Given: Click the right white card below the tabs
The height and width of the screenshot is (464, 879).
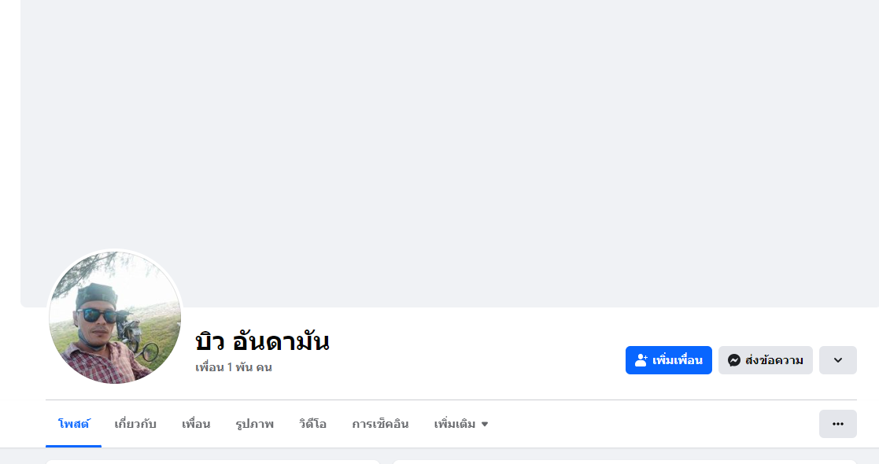Looking at the screenshot, I should click(623, 462).
